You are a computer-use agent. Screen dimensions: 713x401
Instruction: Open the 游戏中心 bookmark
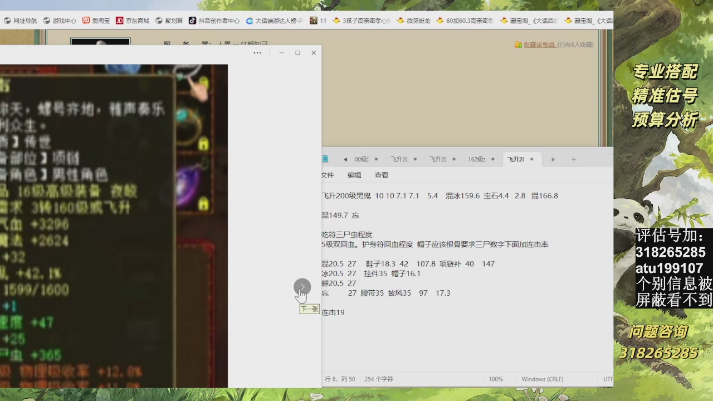[x=60, y=21]
